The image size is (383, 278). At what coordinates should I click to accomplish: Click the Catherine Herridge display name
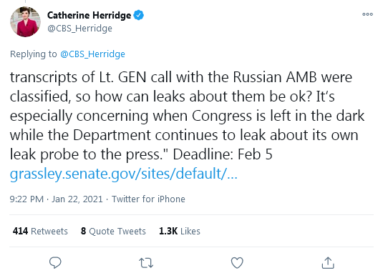[89, 15]
